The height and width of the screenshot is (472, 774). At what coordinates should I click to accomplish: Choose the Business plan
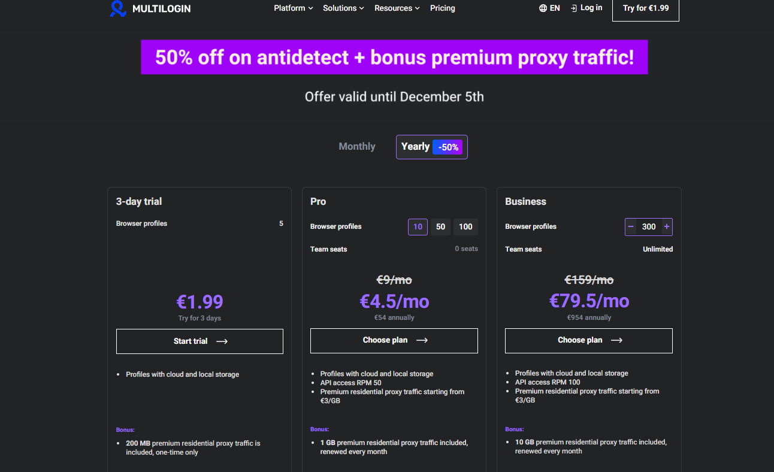tap(589, 340)
